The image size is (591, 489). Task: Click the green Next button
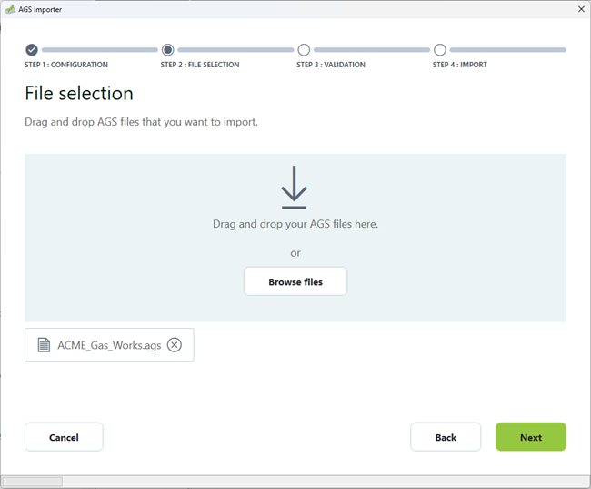click(x=531, y=437)
